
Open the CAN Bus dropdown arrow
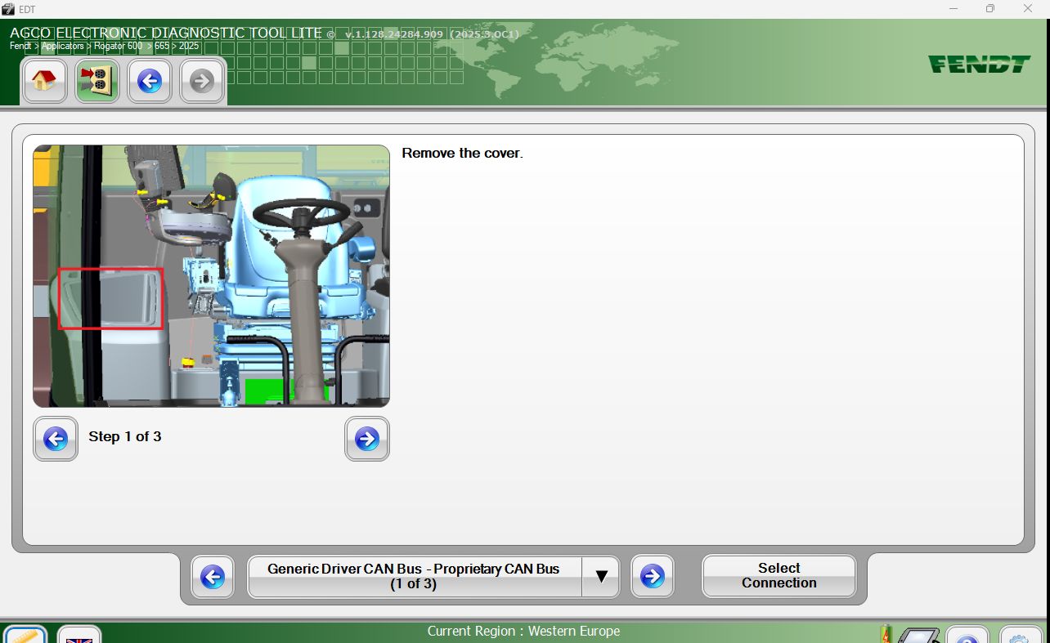[x=601, y=577]
